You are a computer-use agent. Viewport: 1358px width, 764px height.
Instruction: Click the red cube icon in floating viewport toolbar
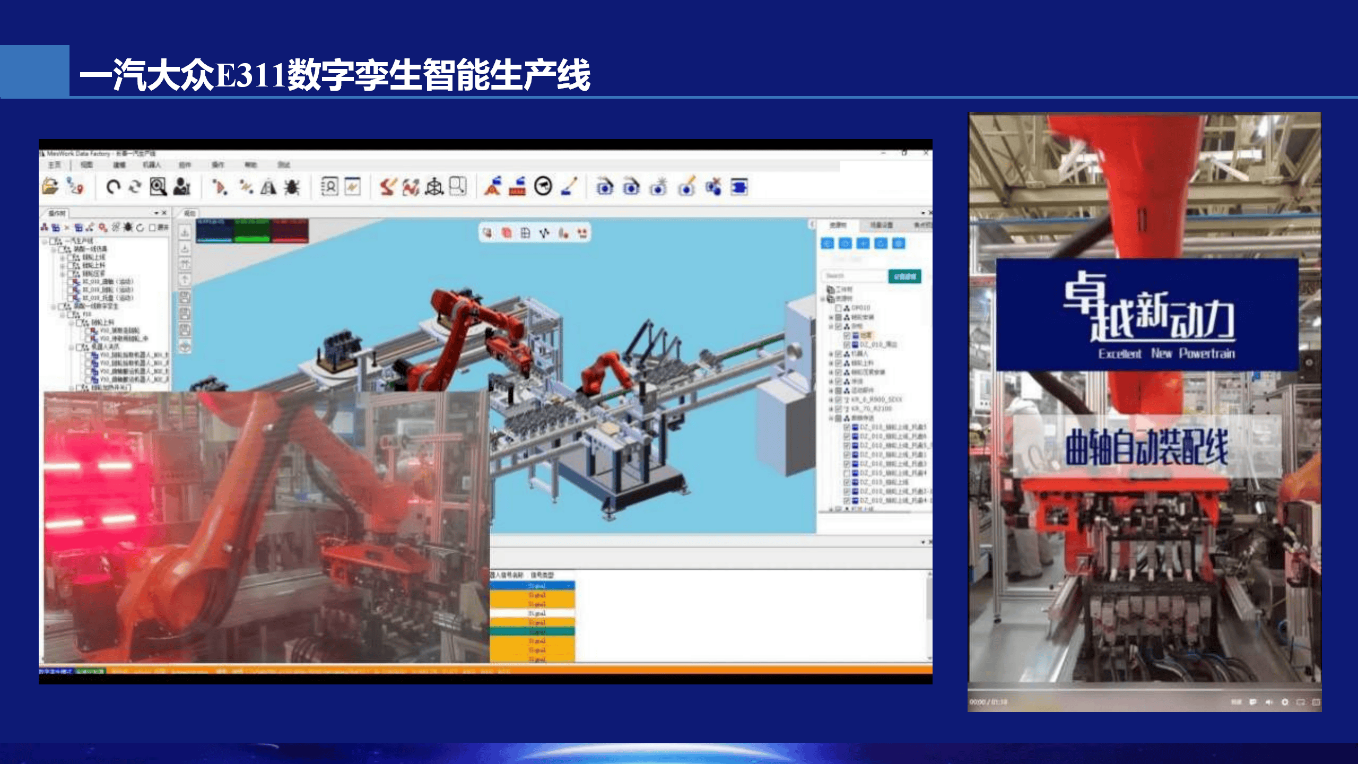tap(507, 233)
